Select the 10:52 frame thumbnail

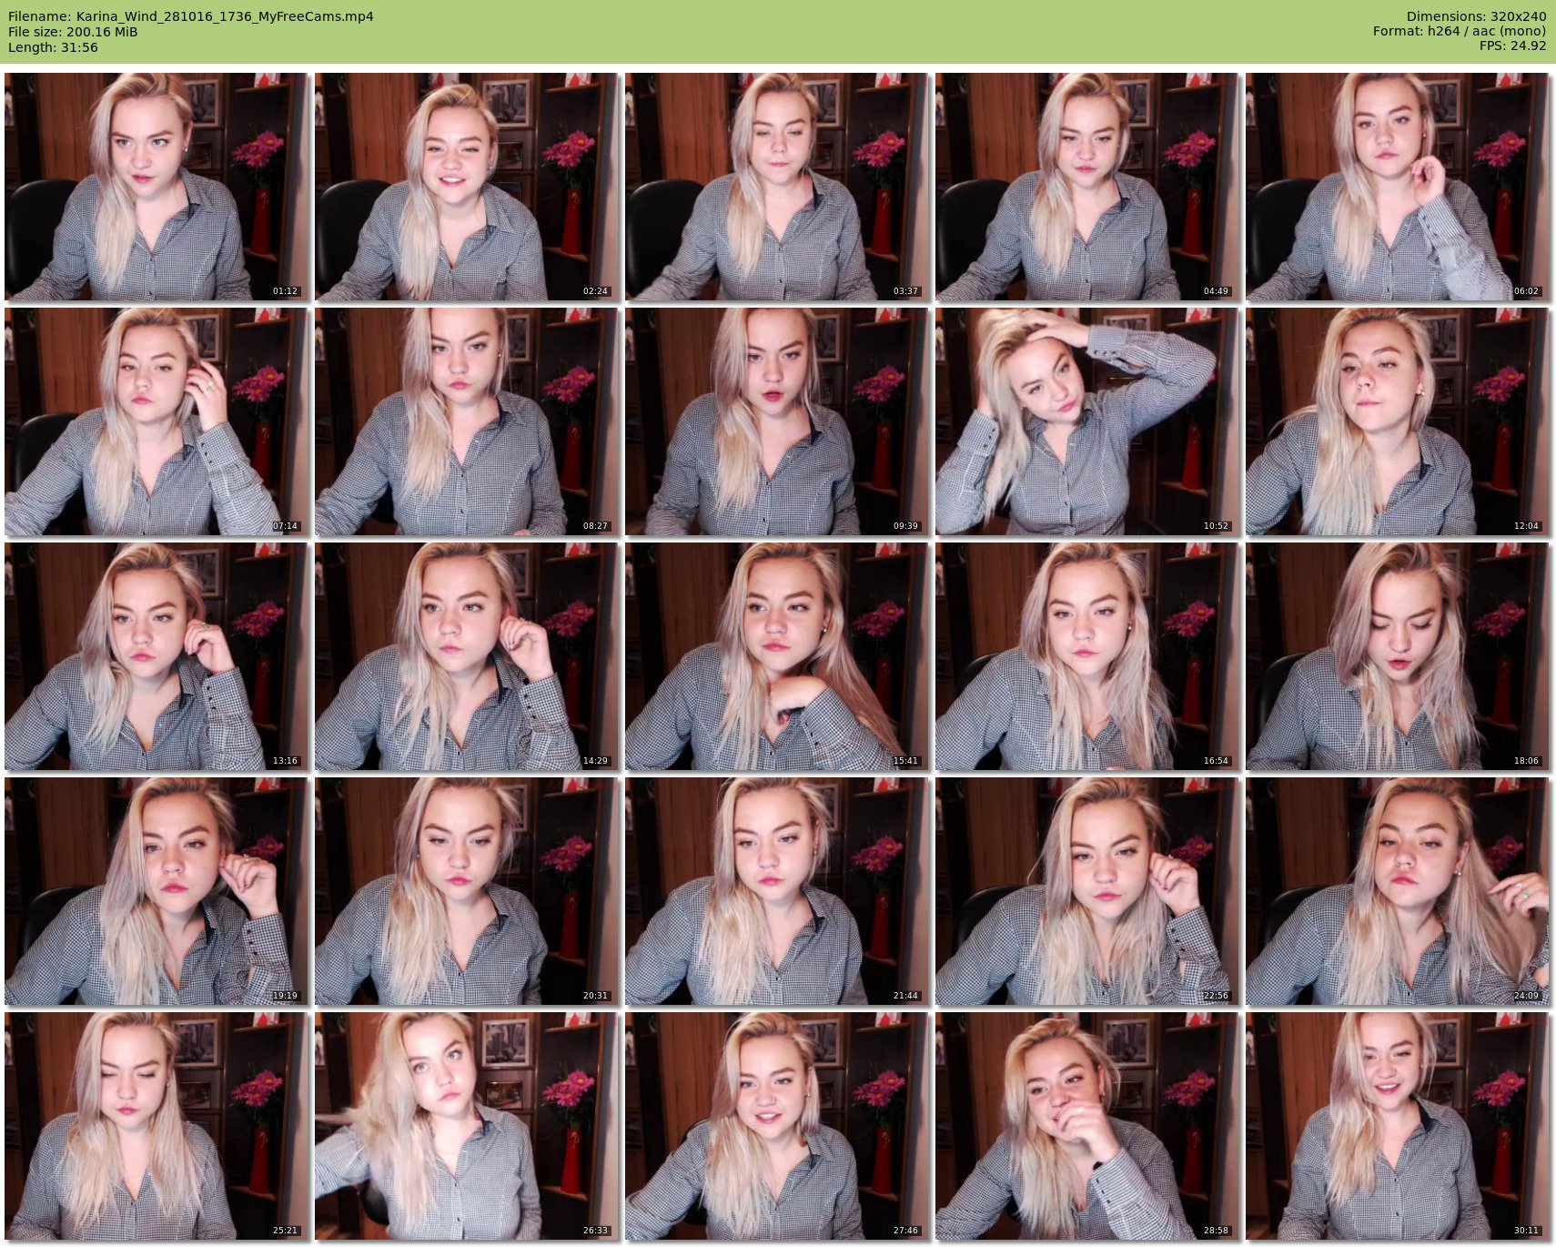coord(1086,421)
